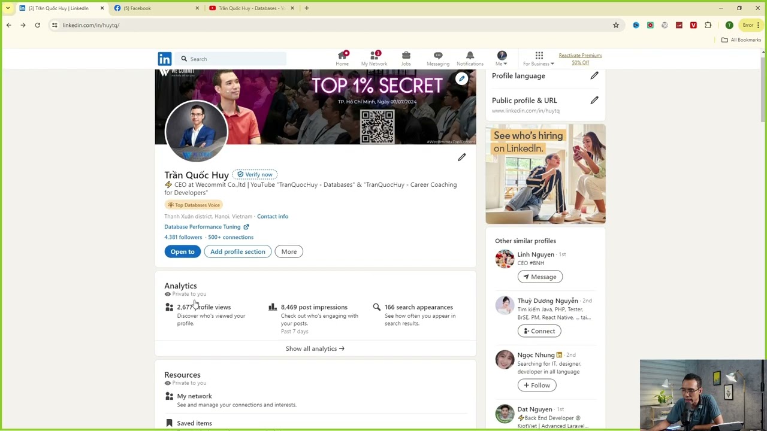The height and width of the screenshot is (431, 767).
Task: Click the Top Databases Voice badge
Action: pyautogui.click(x=194, y=205)
